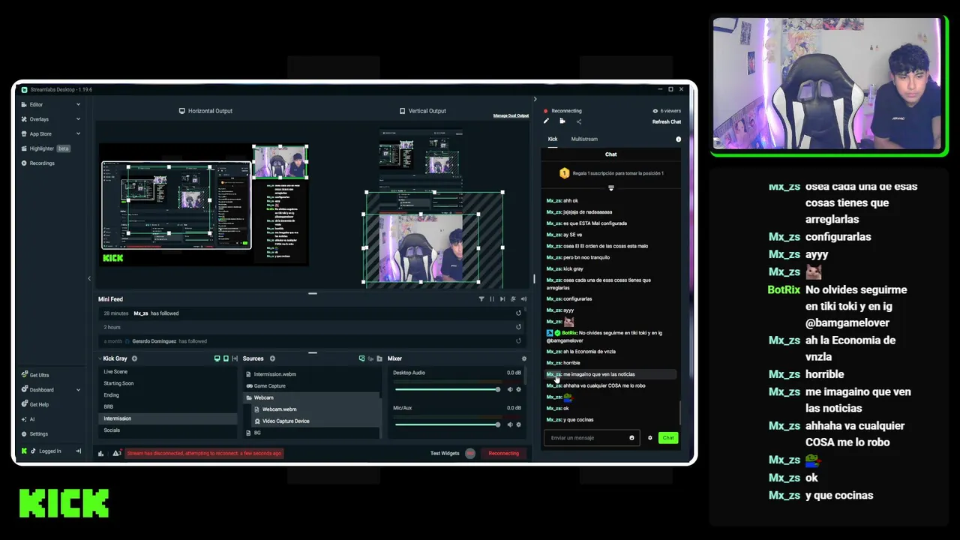960x540 pixels.
Task: Click scene transitions icon in Scenes panel
Action: [x=235, y=358]
